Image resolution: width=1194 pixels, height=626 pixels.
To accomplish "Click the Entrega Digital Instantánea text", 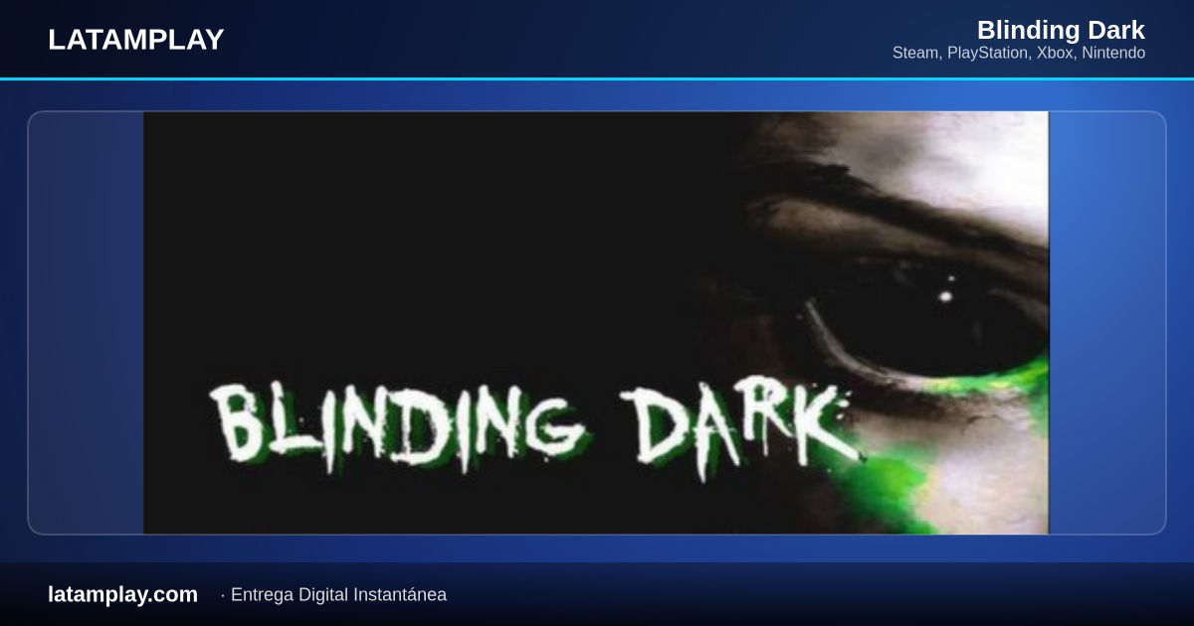I will [338, 595].
